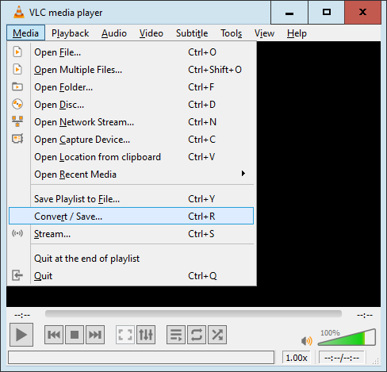The height and width of the screenshot is (372, 387).
Task: Toggle Quit at the end of playlist
Action: point(131,259)
